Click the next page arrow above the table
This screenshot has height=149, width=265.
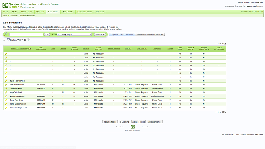[x=225, y=44]
